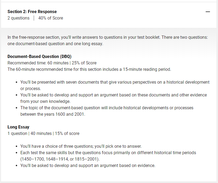The width and height of the screenshot is (218, 183).
Task: Select the Document-Based Question (DBQ) heading
Action: (39, 56)
